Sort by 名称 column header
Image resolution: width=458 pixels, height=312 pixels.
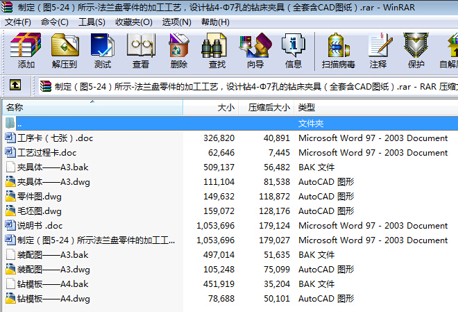tap(92, 107)
